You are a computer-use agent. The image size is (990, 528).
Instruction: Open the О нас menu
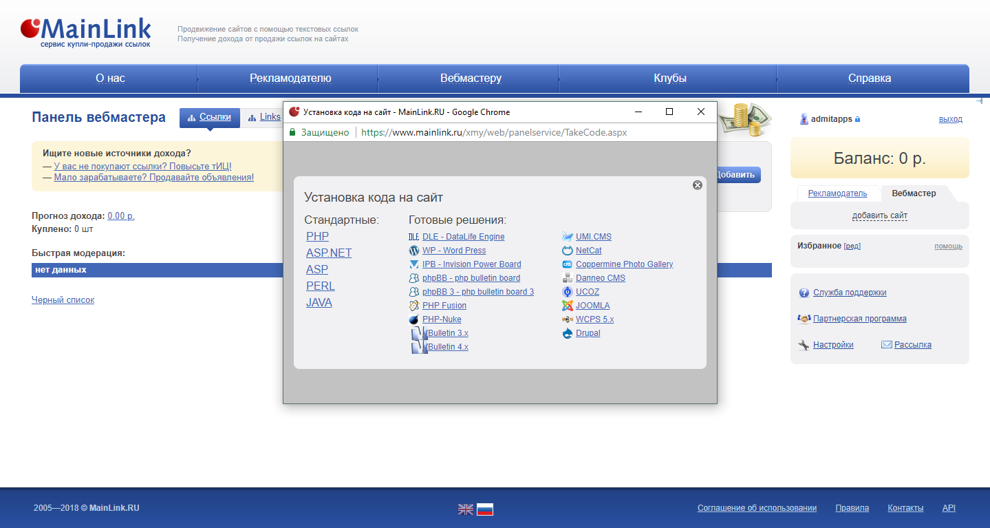(x=110, y=78)
